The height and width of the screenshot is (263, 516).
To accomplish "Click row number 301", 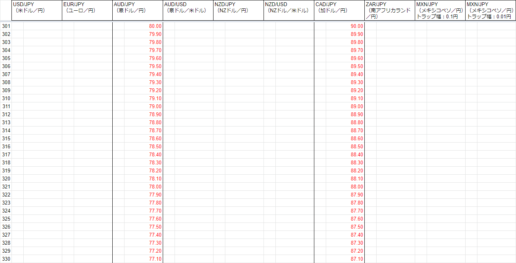I will click(x=6, y=26).
